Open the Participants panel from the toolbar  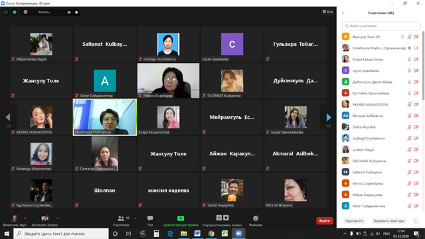point(121,220)
